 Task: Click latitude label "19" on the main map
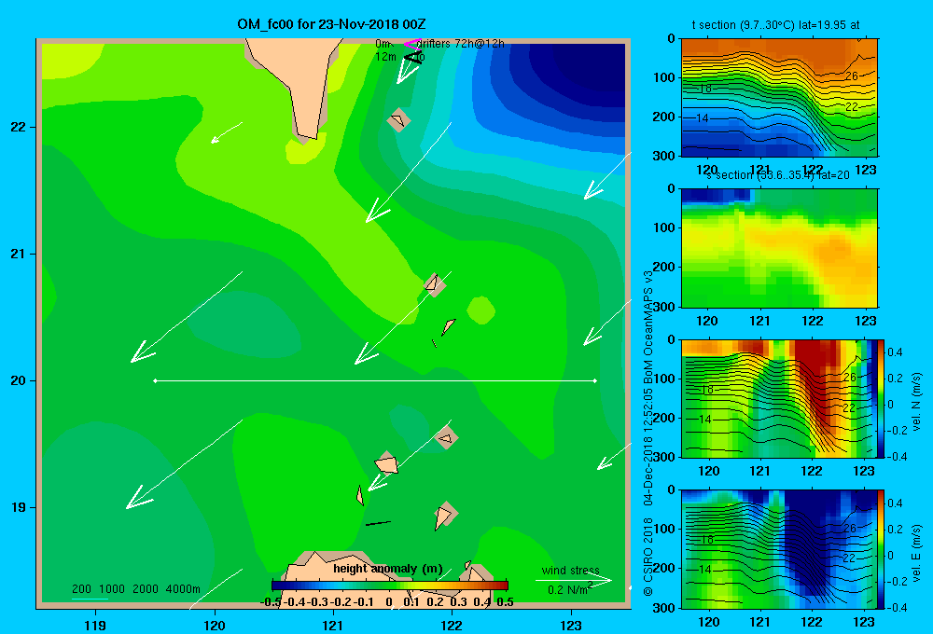[x=18, y=507]
